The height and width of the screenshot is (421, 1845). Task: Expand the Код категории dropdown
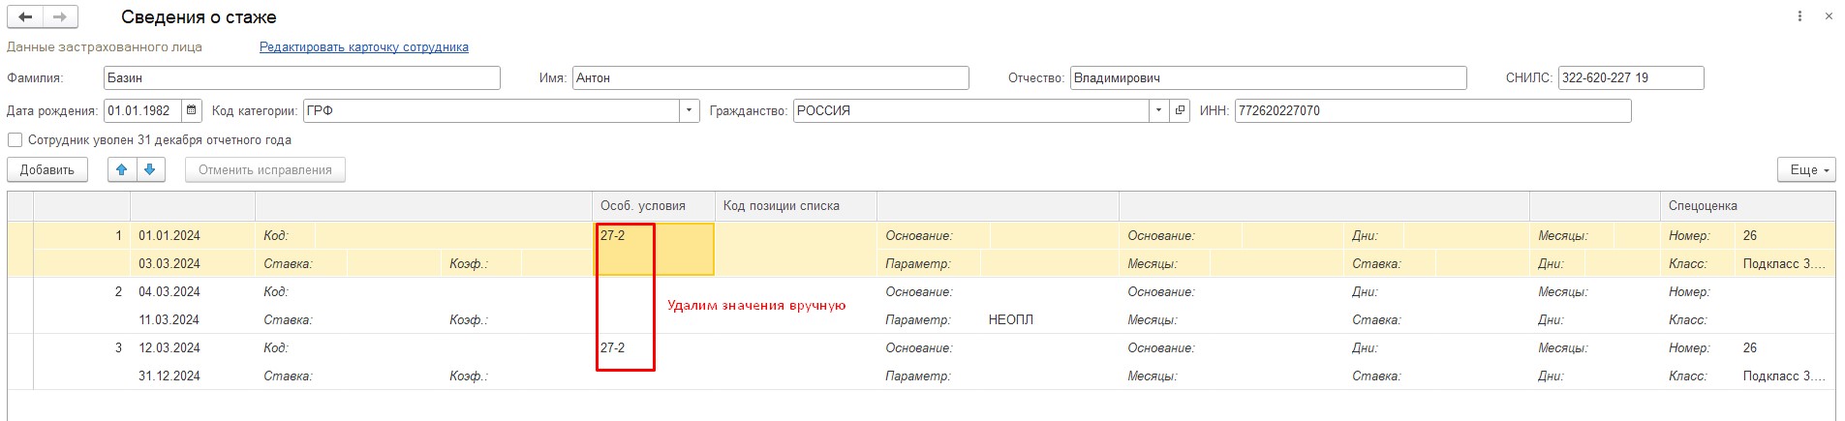(x=689, y=110)
